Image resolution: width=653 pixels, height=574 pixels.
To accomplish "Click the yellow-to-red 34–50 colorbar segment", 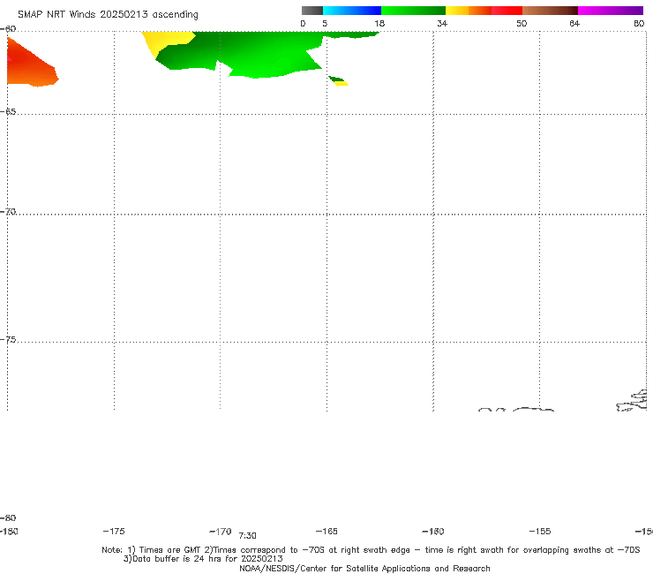I will point(484,11).
